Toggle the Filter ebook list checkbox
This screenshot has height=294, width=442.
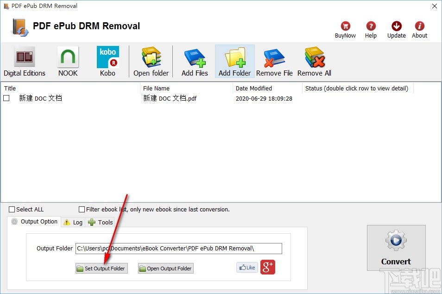(x=82, y=209)
